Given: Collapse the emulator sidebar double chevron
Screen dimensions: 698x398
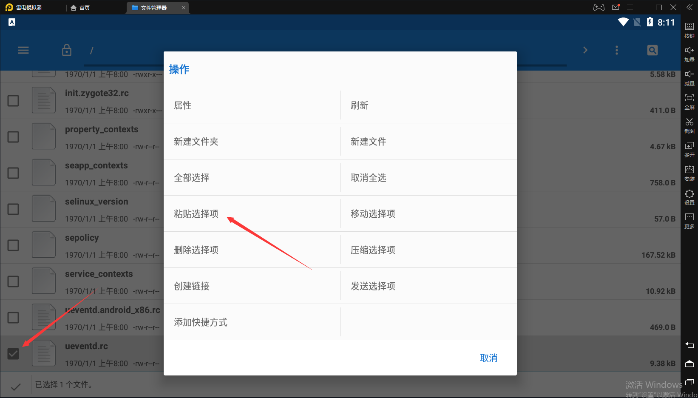Looking at the screenshot, I should (x=689, y=7).
